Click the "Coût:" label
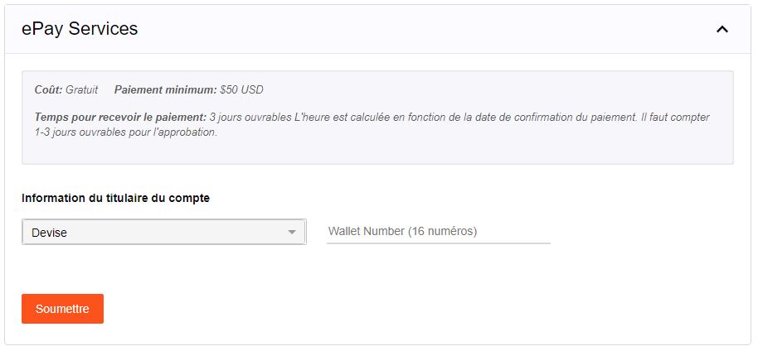This screenshot has height=351, width=758. click(x=48, y=89)
